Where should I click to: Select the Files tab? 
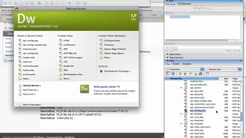coord(168,64)
